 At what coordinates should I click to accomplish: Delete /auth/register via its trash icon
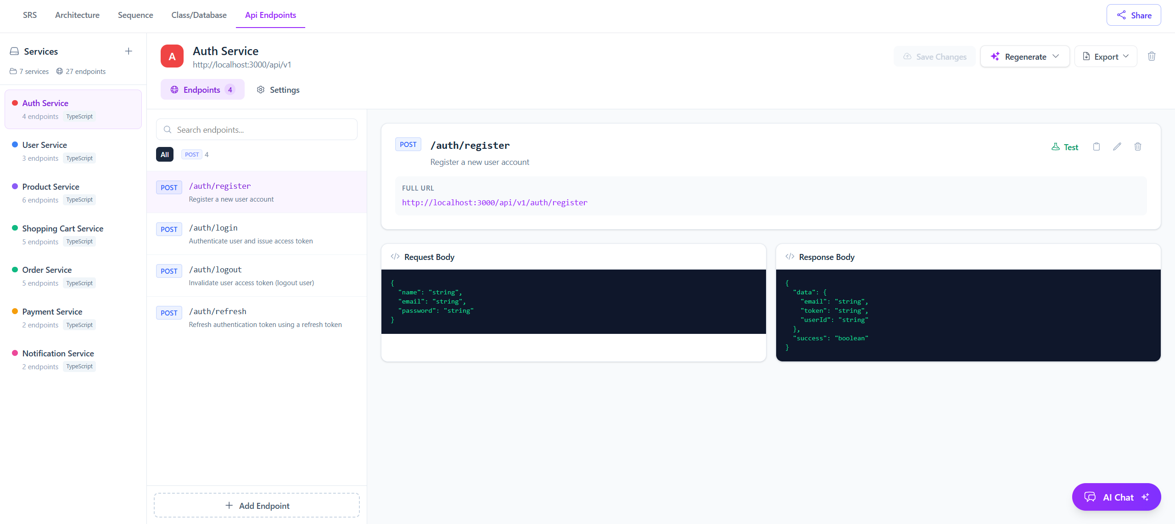click(x=1138, y=146)
